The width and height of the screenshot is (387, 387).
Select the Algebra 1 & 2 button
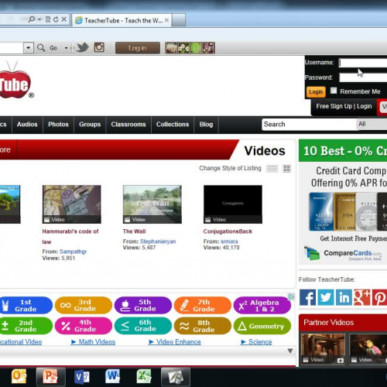tap(262, 306)
